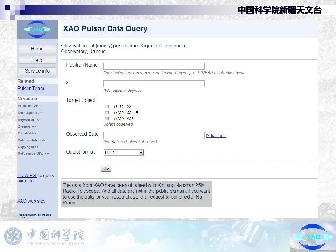Expand the Description metadata entry

[x=30, y=113]
